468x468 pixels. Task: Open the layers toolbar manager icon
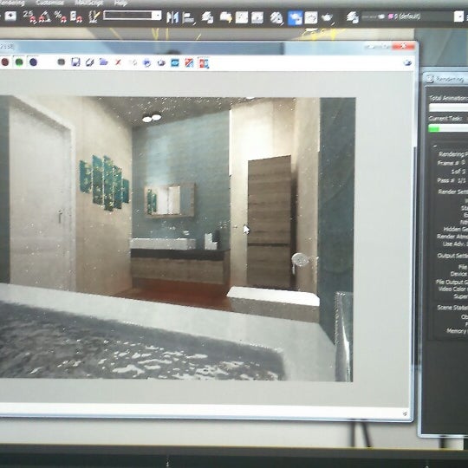[x=353, y=17]
